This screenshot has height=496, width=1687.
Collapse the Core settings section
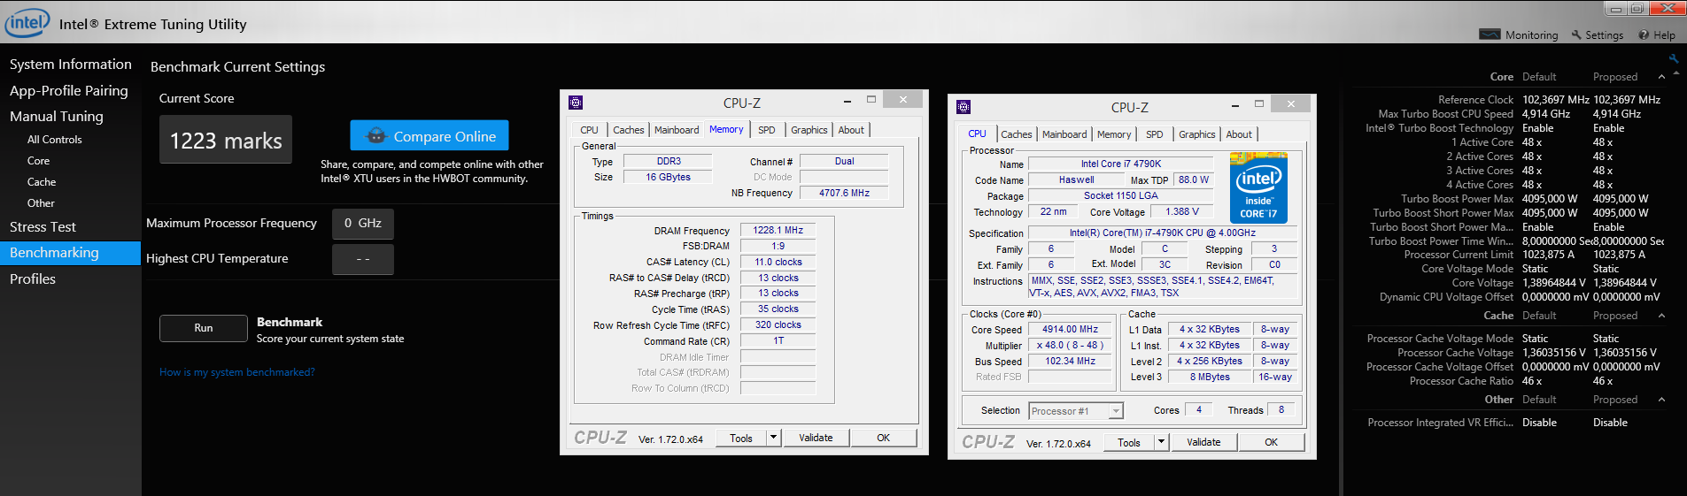(1661, 77)
